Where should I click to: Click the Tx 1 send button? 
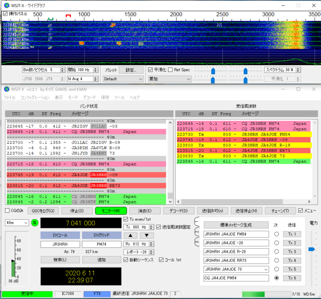coord(292,234)
